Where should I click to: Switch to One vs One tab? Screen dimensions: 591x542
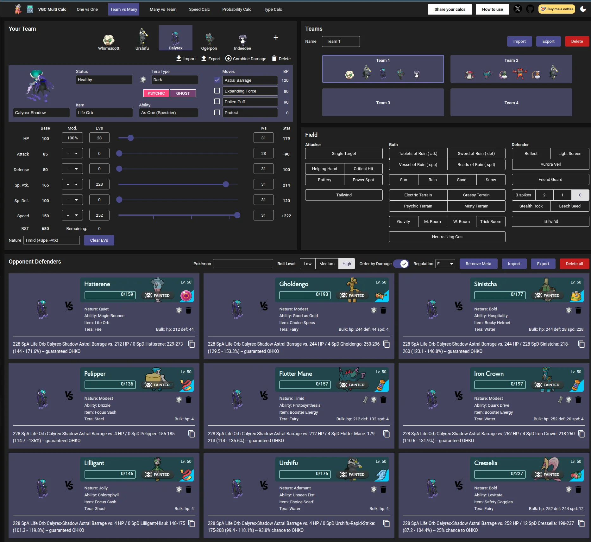click(87, 9)
